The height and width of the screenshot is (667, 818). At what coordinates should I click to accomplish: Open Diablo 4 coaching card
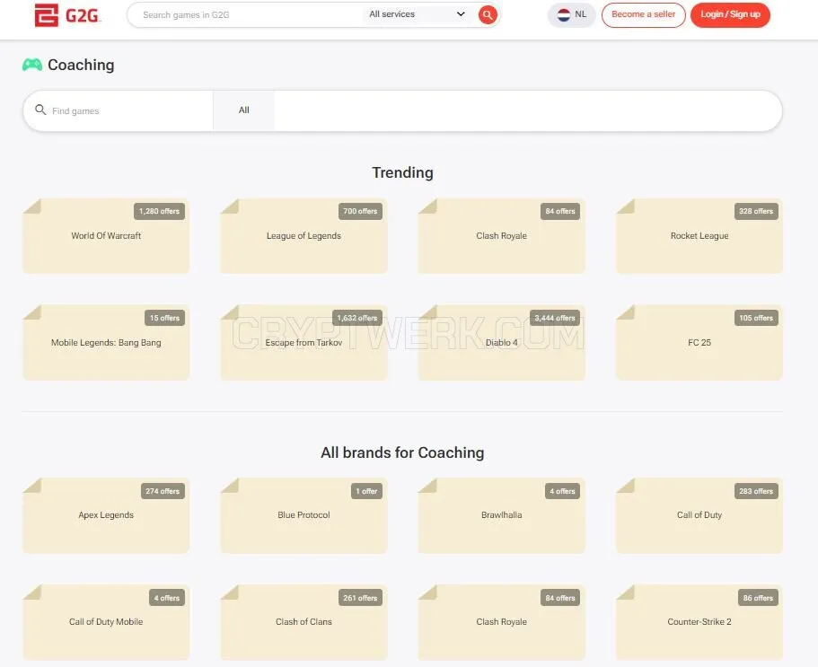pos(501,343)
